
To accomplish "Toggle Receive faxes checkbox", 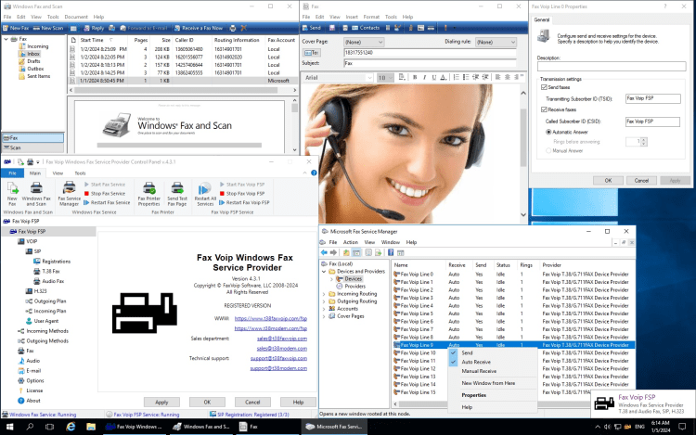I will (544, 109).
